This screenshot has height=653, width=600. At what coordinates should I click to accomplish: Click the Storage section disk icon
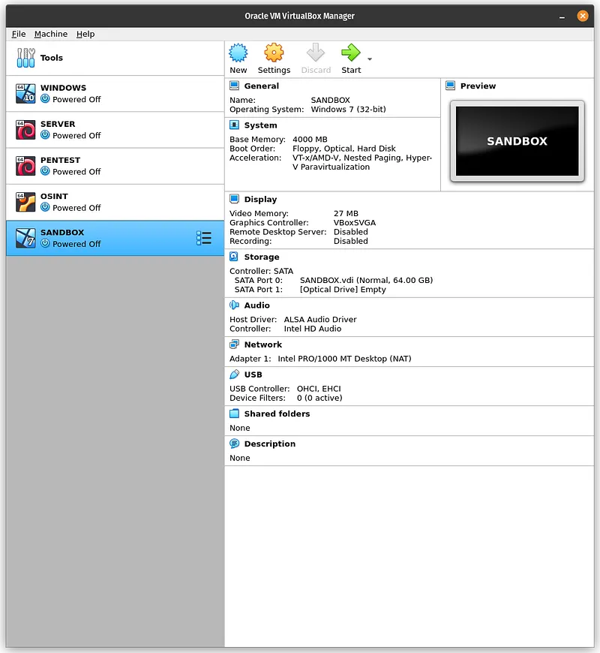pos(234,257)
